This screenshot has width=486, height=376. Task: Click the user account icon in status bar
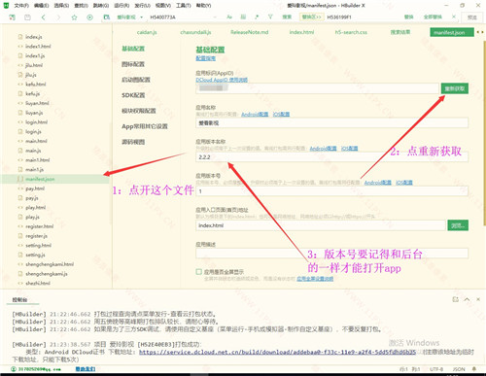pyautogui.click(x=14, y=369)
